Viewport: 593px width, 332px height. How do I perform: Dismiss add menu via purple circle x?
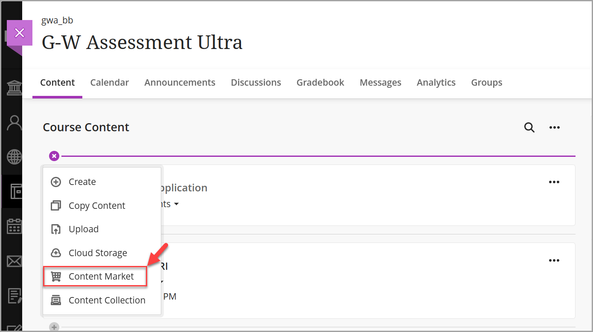tap(54, 156)
